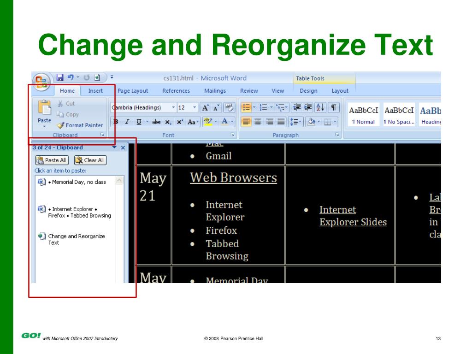Open the Line Spacing button
The width and height of the screenshot is (472, 354).
pos(295,122)
